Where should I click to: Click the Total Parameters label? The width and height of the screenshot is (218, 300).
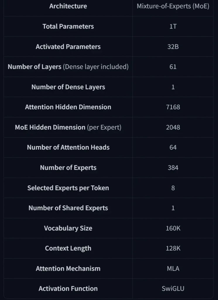68,26
